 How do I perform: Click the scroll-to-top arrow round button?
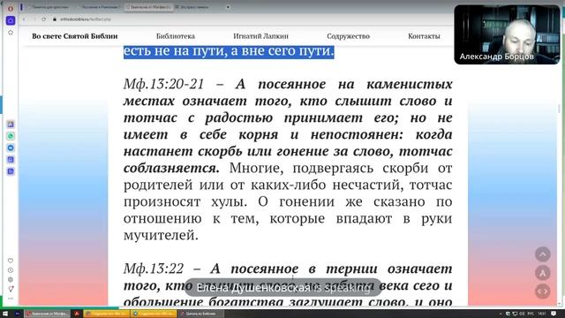pos(542,254)
